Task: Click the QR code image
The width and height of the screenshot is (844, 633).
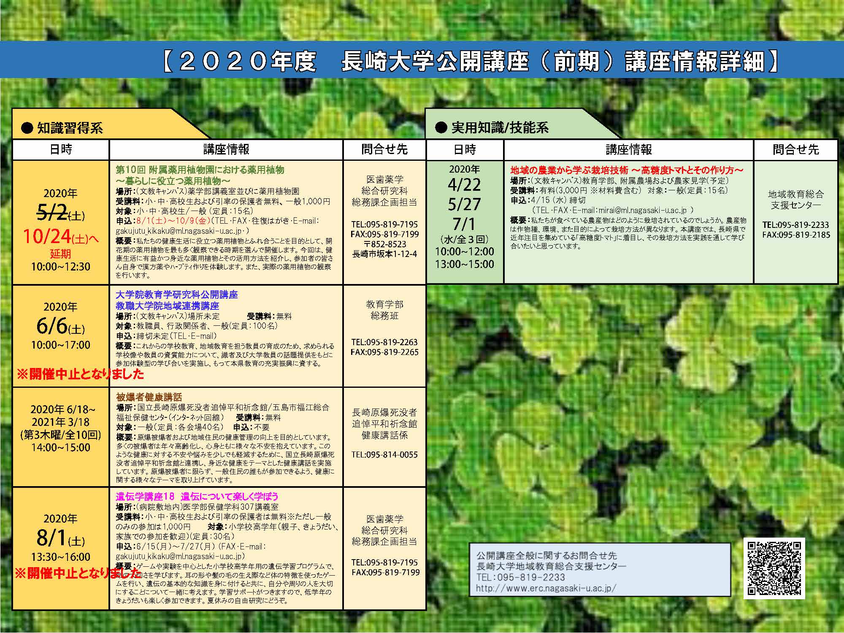Action: 774,568
